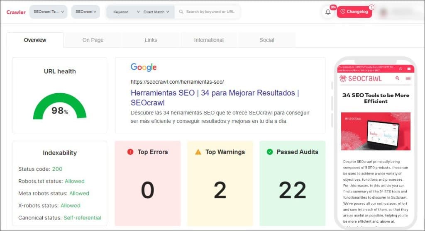Click the Changelog button

pos(354,12)
